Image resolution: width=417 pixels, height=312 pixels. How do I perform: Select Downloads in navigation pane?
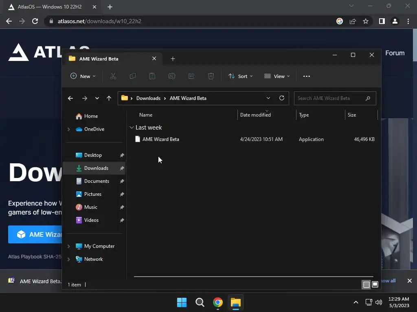tap(94, 168)
